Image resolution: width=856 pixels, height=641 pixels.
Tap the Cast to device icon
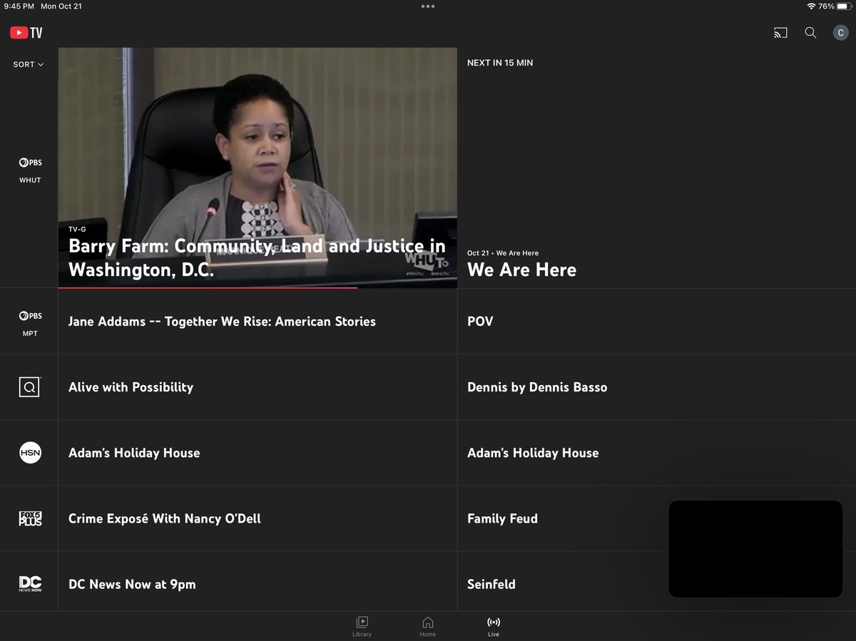[780, 33]
